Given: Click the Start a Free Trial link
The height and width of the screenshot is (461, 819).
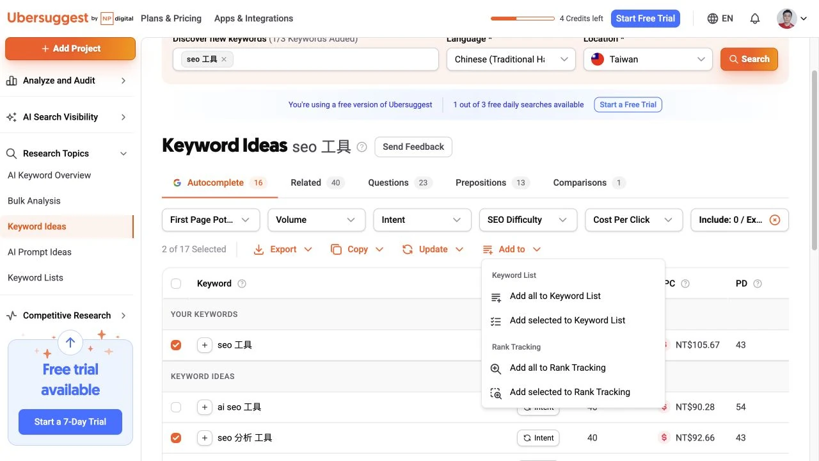Looking at the screenshot, I should pos(628,104).
